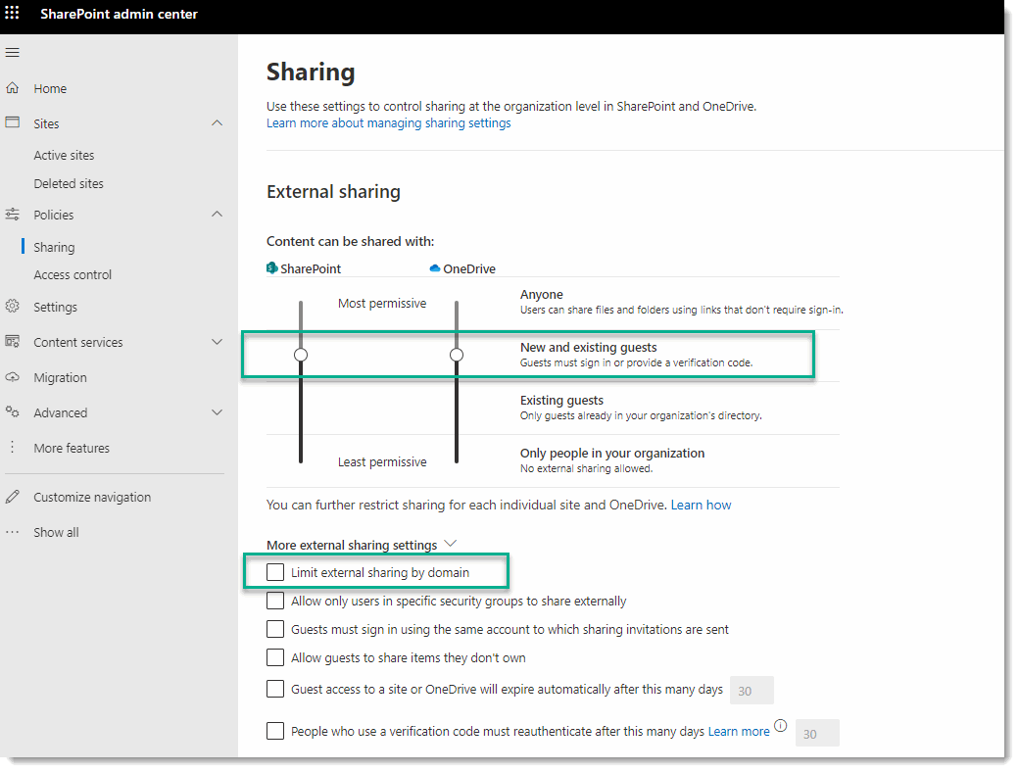Click the Settings gear icon

click(x=13, y=306)
